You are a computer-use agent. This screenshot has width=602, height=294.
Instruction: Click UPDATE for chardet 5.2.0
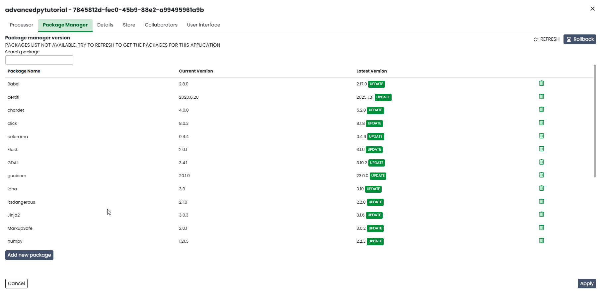click(375, 110)
